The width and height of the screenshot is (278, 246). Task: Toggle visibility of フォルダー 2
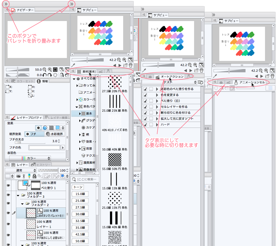[x=8, y=203]
